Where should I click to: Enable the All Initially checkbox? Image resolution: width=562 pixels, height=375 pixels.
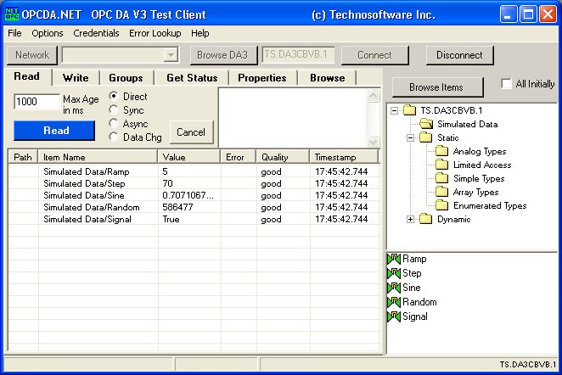point(506,84)
